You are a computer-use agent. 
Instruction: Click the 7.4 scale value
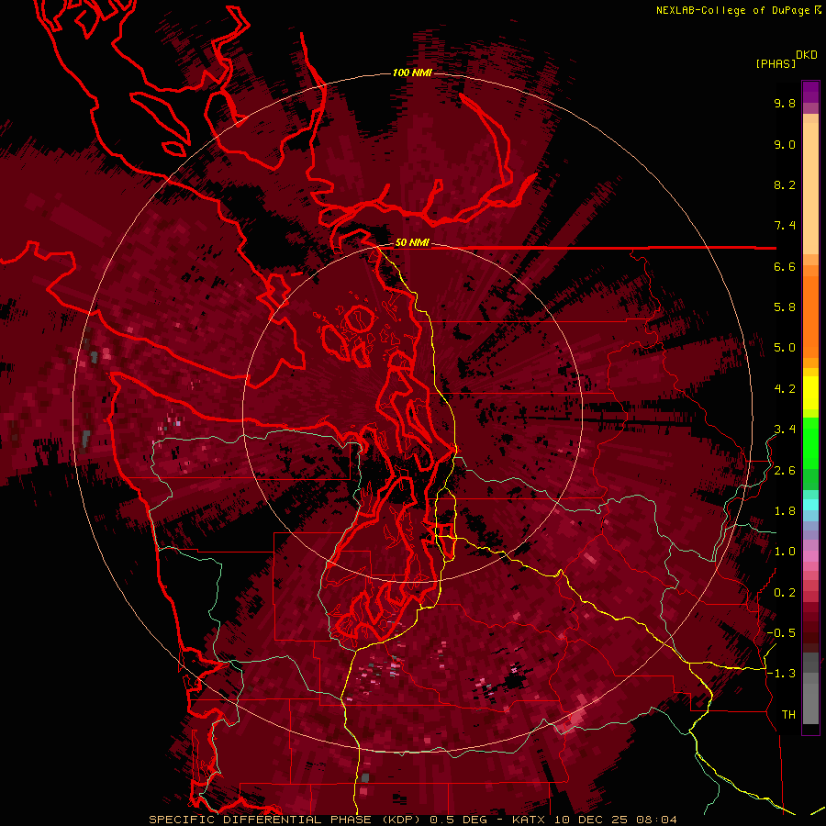point(785,226)
